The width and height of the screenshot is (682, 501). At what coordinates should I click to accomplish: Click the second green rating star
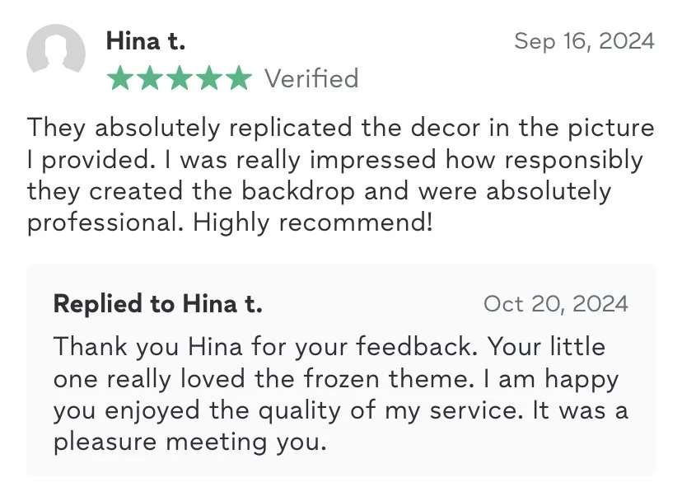tap(150, 78)
